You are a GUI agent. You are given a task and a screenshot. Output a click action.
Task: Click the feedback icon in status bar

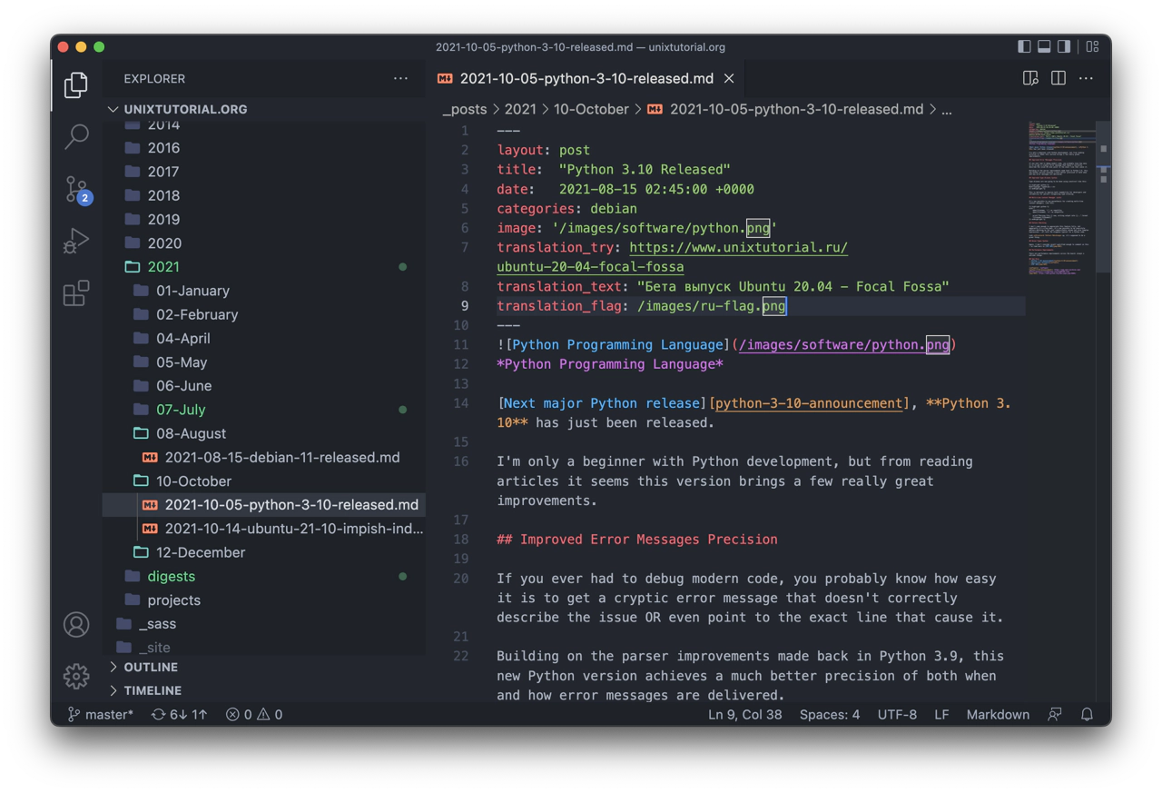point(1055,715)
